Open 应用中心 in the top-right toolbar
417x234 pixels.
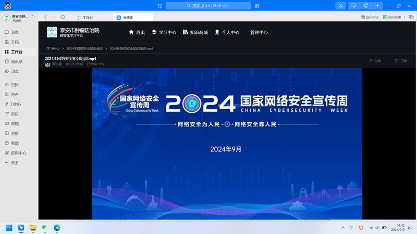point(370,17)
